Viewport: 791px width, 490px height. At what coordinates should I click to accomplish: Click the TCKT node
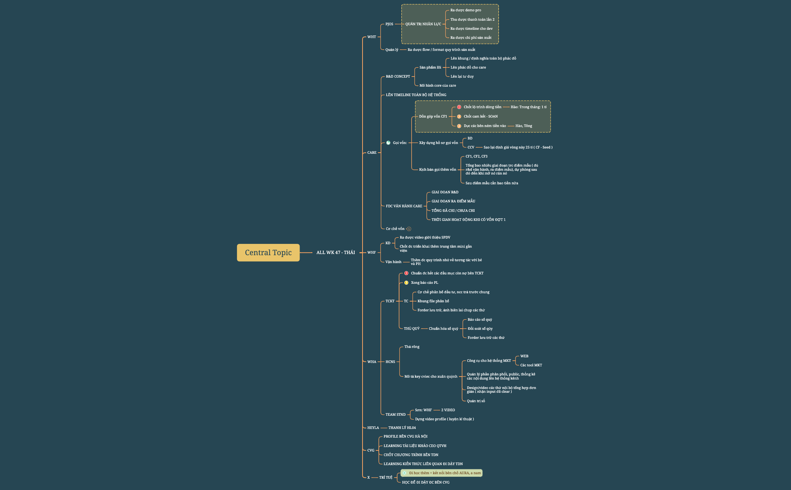pos(390,301)
